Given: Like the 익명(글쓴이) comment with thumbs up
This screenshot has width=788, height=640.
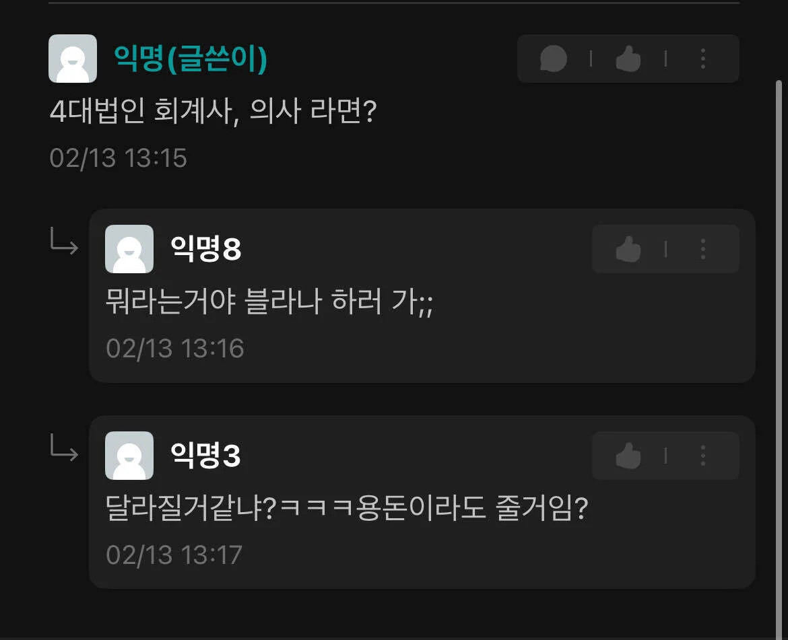Looking at the screenshot, I should 628,59.
